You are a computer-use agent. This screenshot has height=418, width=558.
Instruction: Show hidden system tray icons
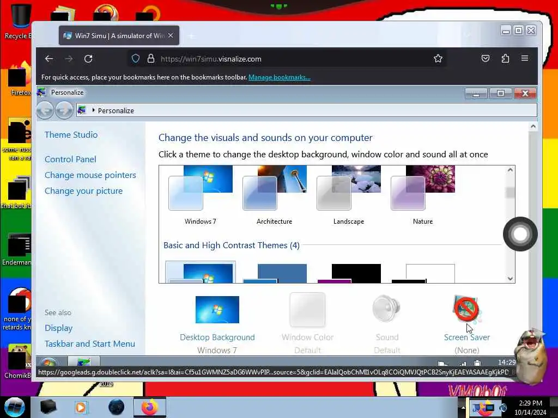tap(463, 407)
